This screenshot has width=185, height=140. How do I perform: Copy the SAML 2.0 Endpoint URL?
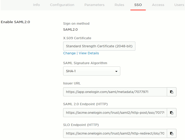pos(171,113)
